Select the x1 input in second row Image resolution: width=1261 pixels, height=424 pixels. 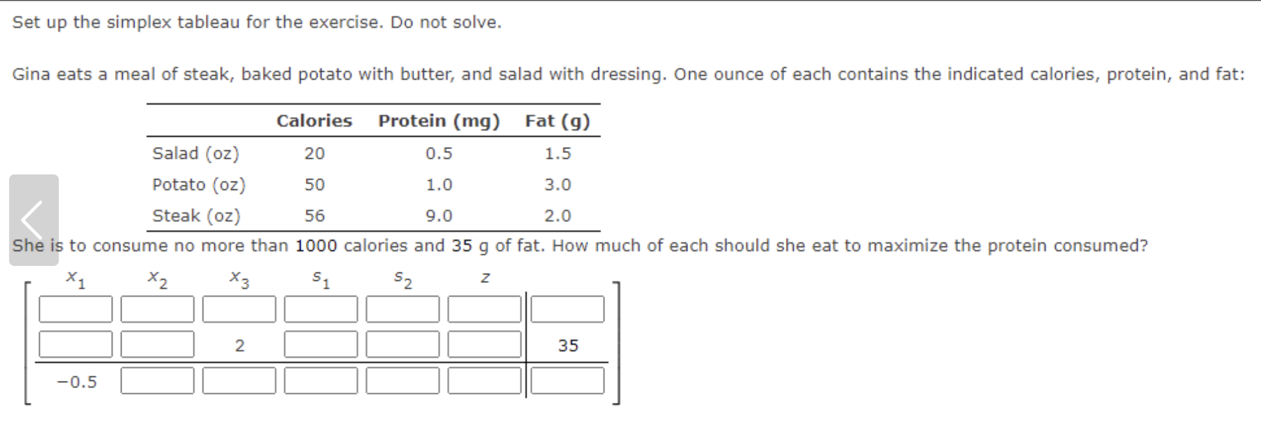click(76, 344)
